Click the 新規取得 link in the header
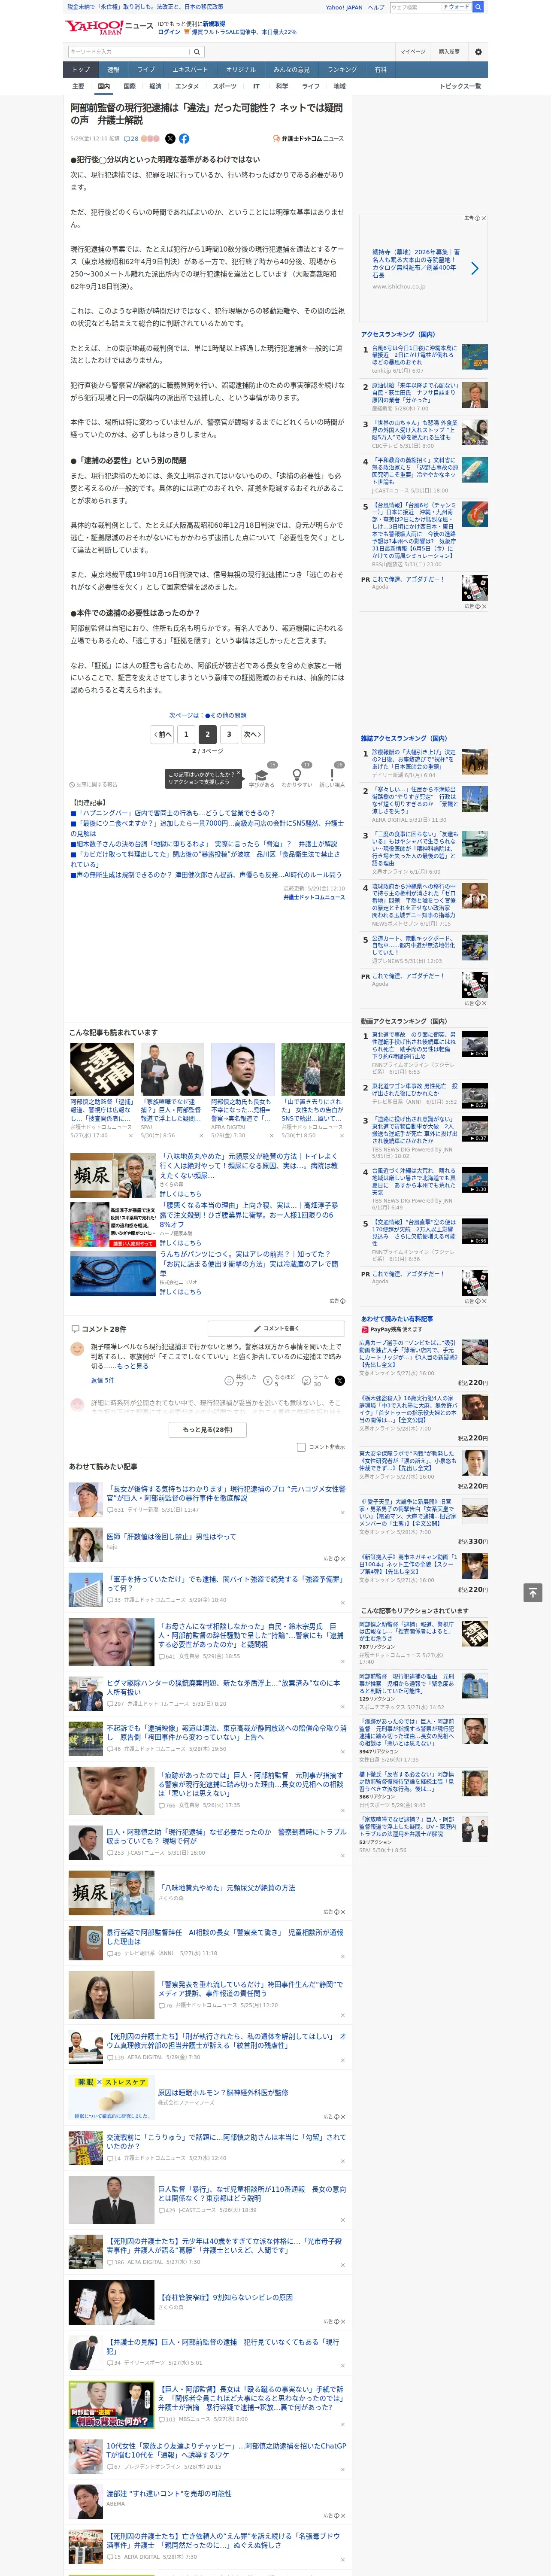This screenshot has height=2576, width=551. [214, 24]
